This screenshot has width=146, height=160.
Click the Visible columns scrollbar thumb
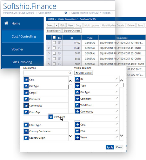122,85
